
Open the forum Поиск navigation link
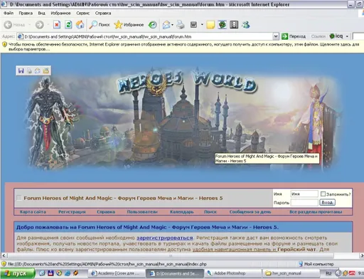coord(210,211)
